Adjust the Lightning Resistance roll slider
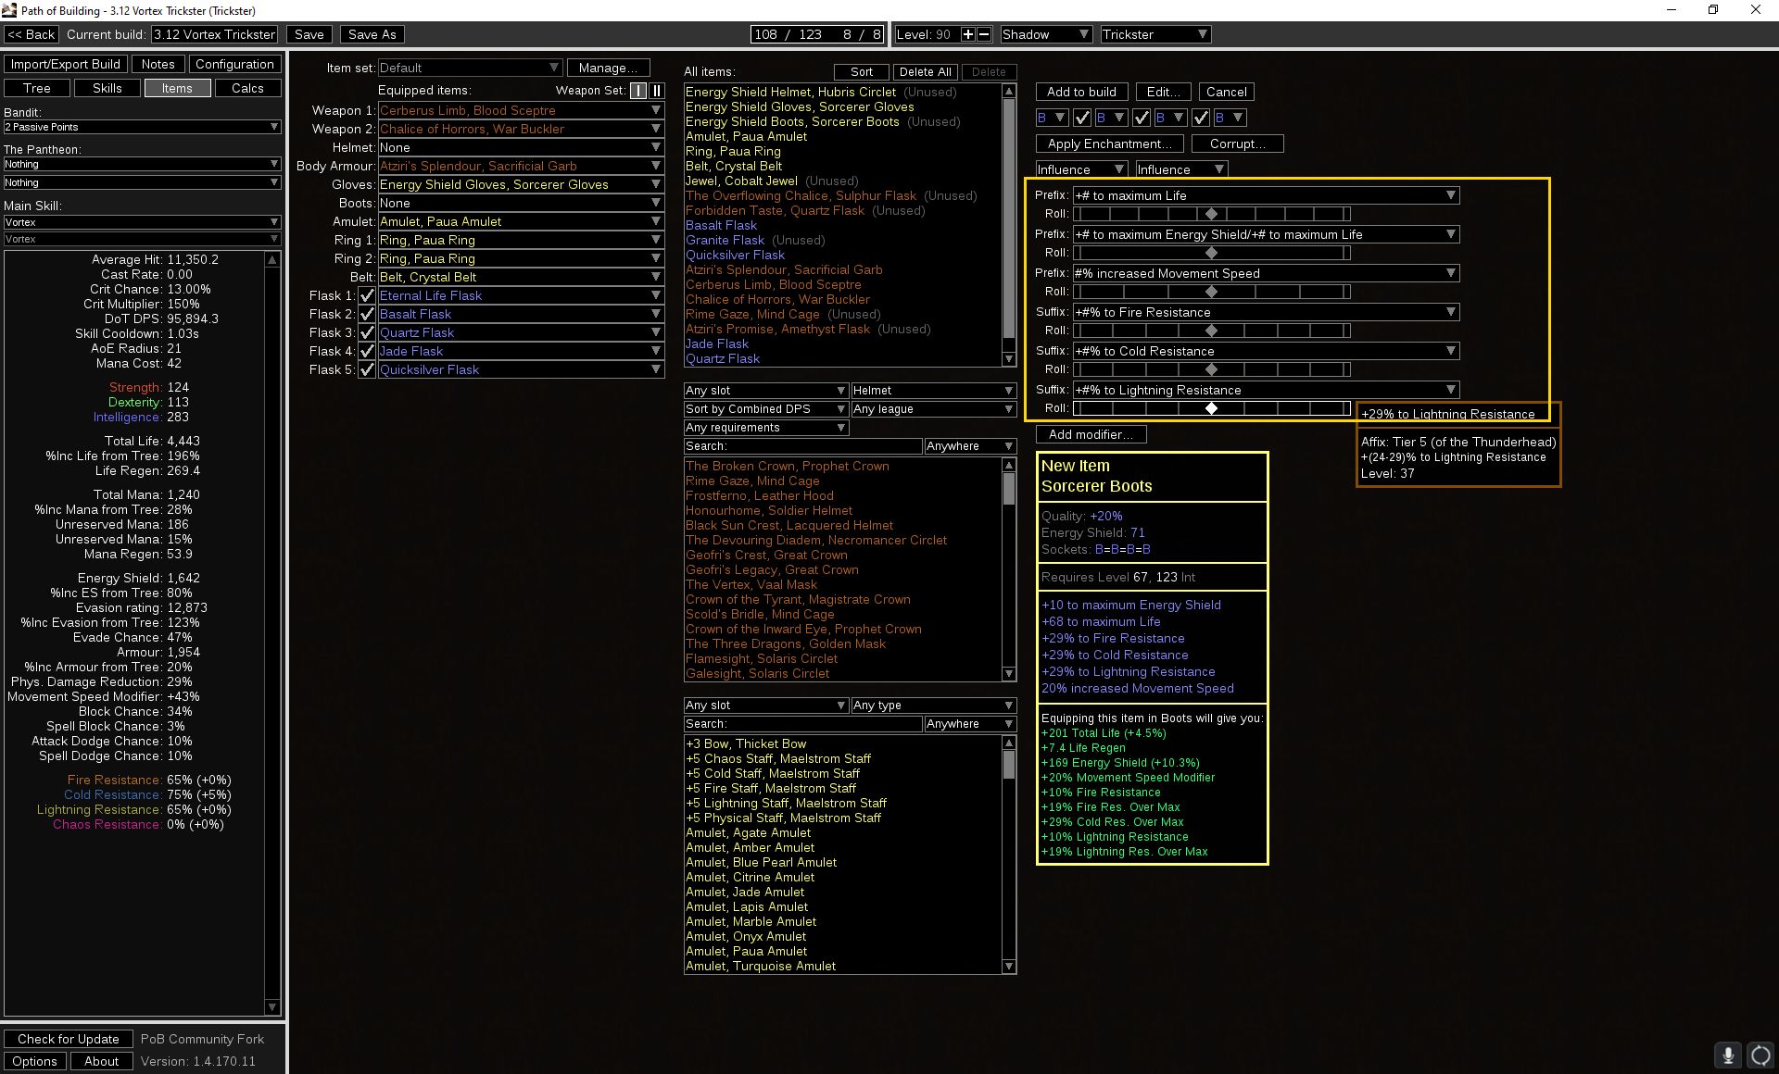The height and width of the screenshot is (1074, 1779). click(x=1211, y=407)
